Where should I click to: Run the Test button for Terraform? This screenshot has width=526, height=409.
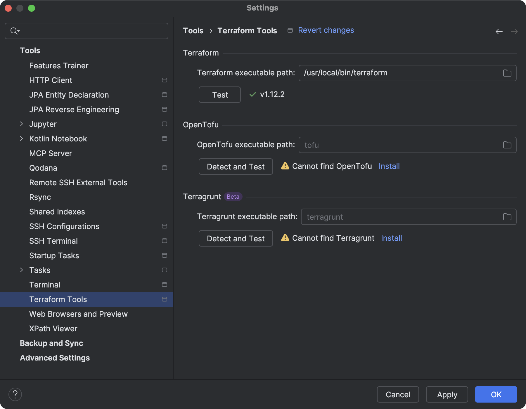(219, 94)
